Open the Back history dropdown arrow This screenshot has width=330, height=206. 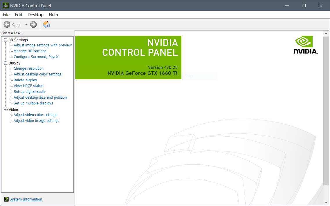[x=26, y=24]
